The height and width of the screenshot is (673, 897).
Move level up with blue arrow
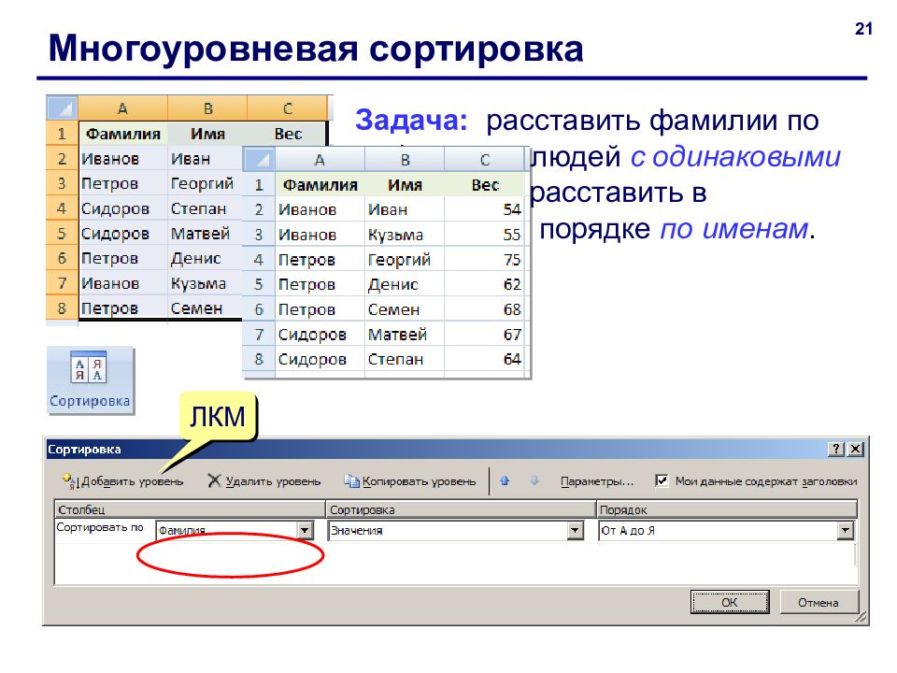505,480
